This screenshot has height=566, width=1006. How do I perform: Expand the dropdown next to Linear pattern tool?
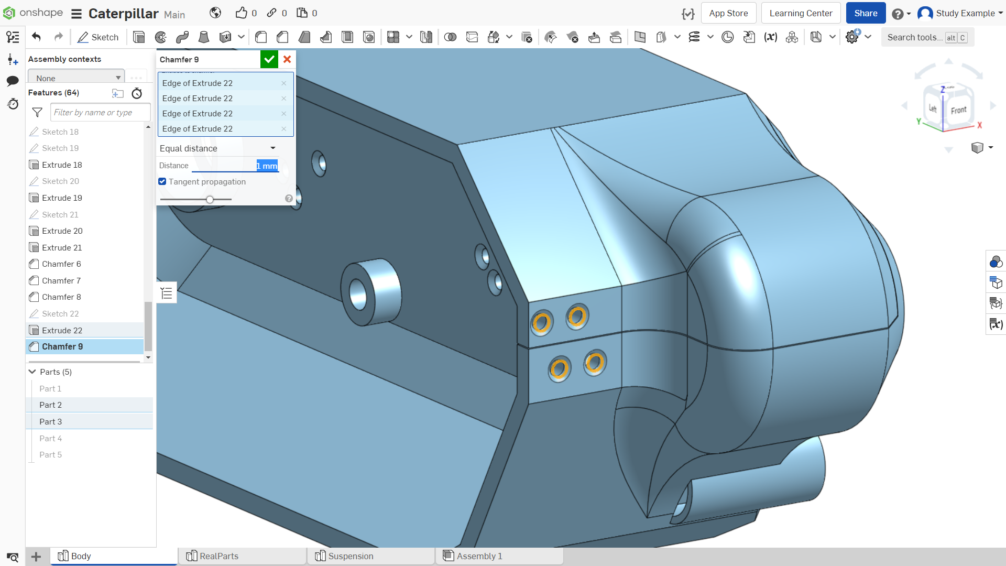pyautogui.click(x=409, y=37)
